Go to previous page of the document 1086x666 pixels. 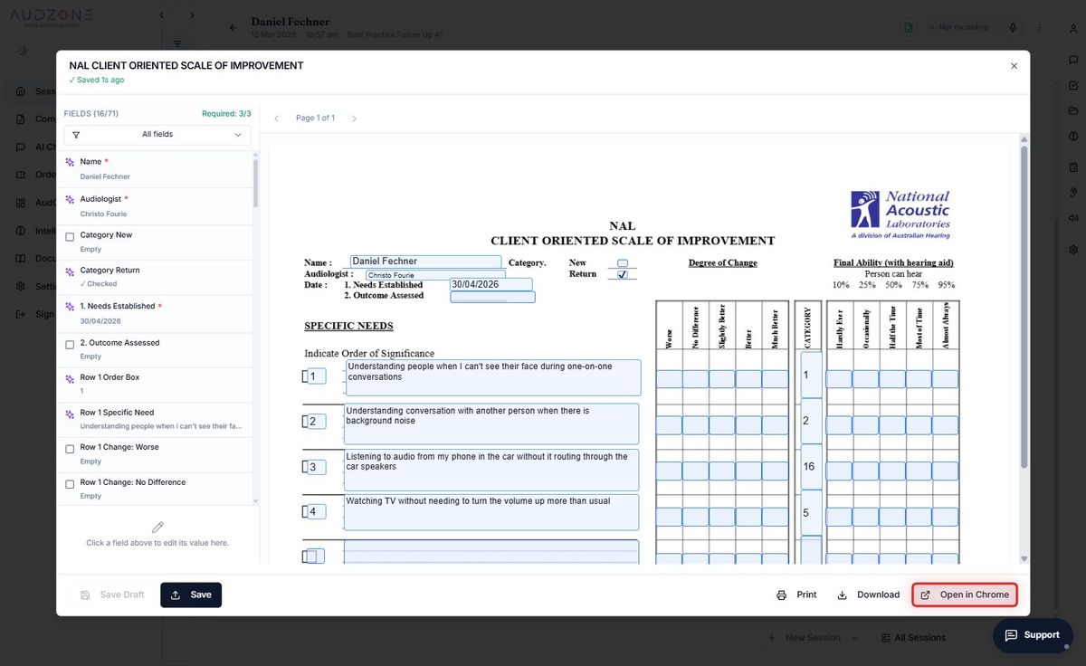pyautogui.click(x=277, y=119)
